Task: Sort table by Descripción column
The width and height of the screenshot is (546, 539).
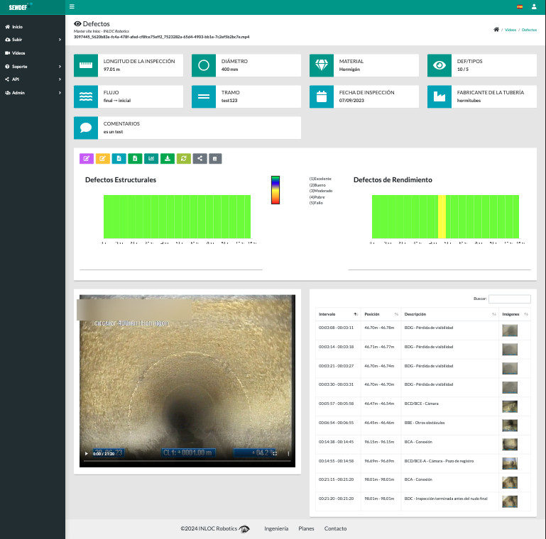Action: click(x=450, y=314)
